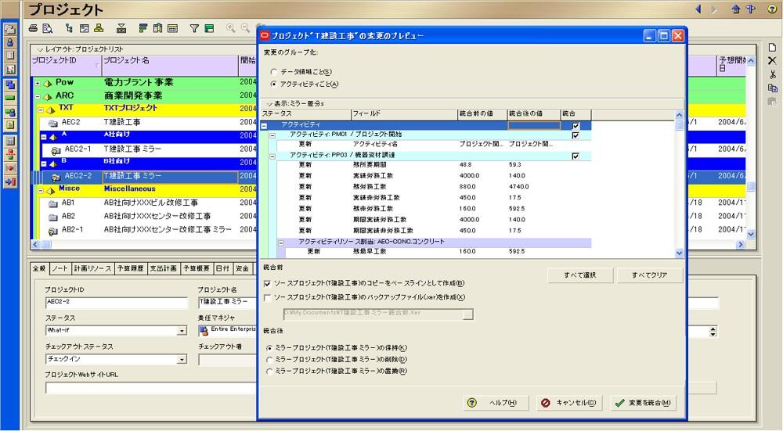
Task: Open Tracking from the left sidebar
Action: point(10,70)
